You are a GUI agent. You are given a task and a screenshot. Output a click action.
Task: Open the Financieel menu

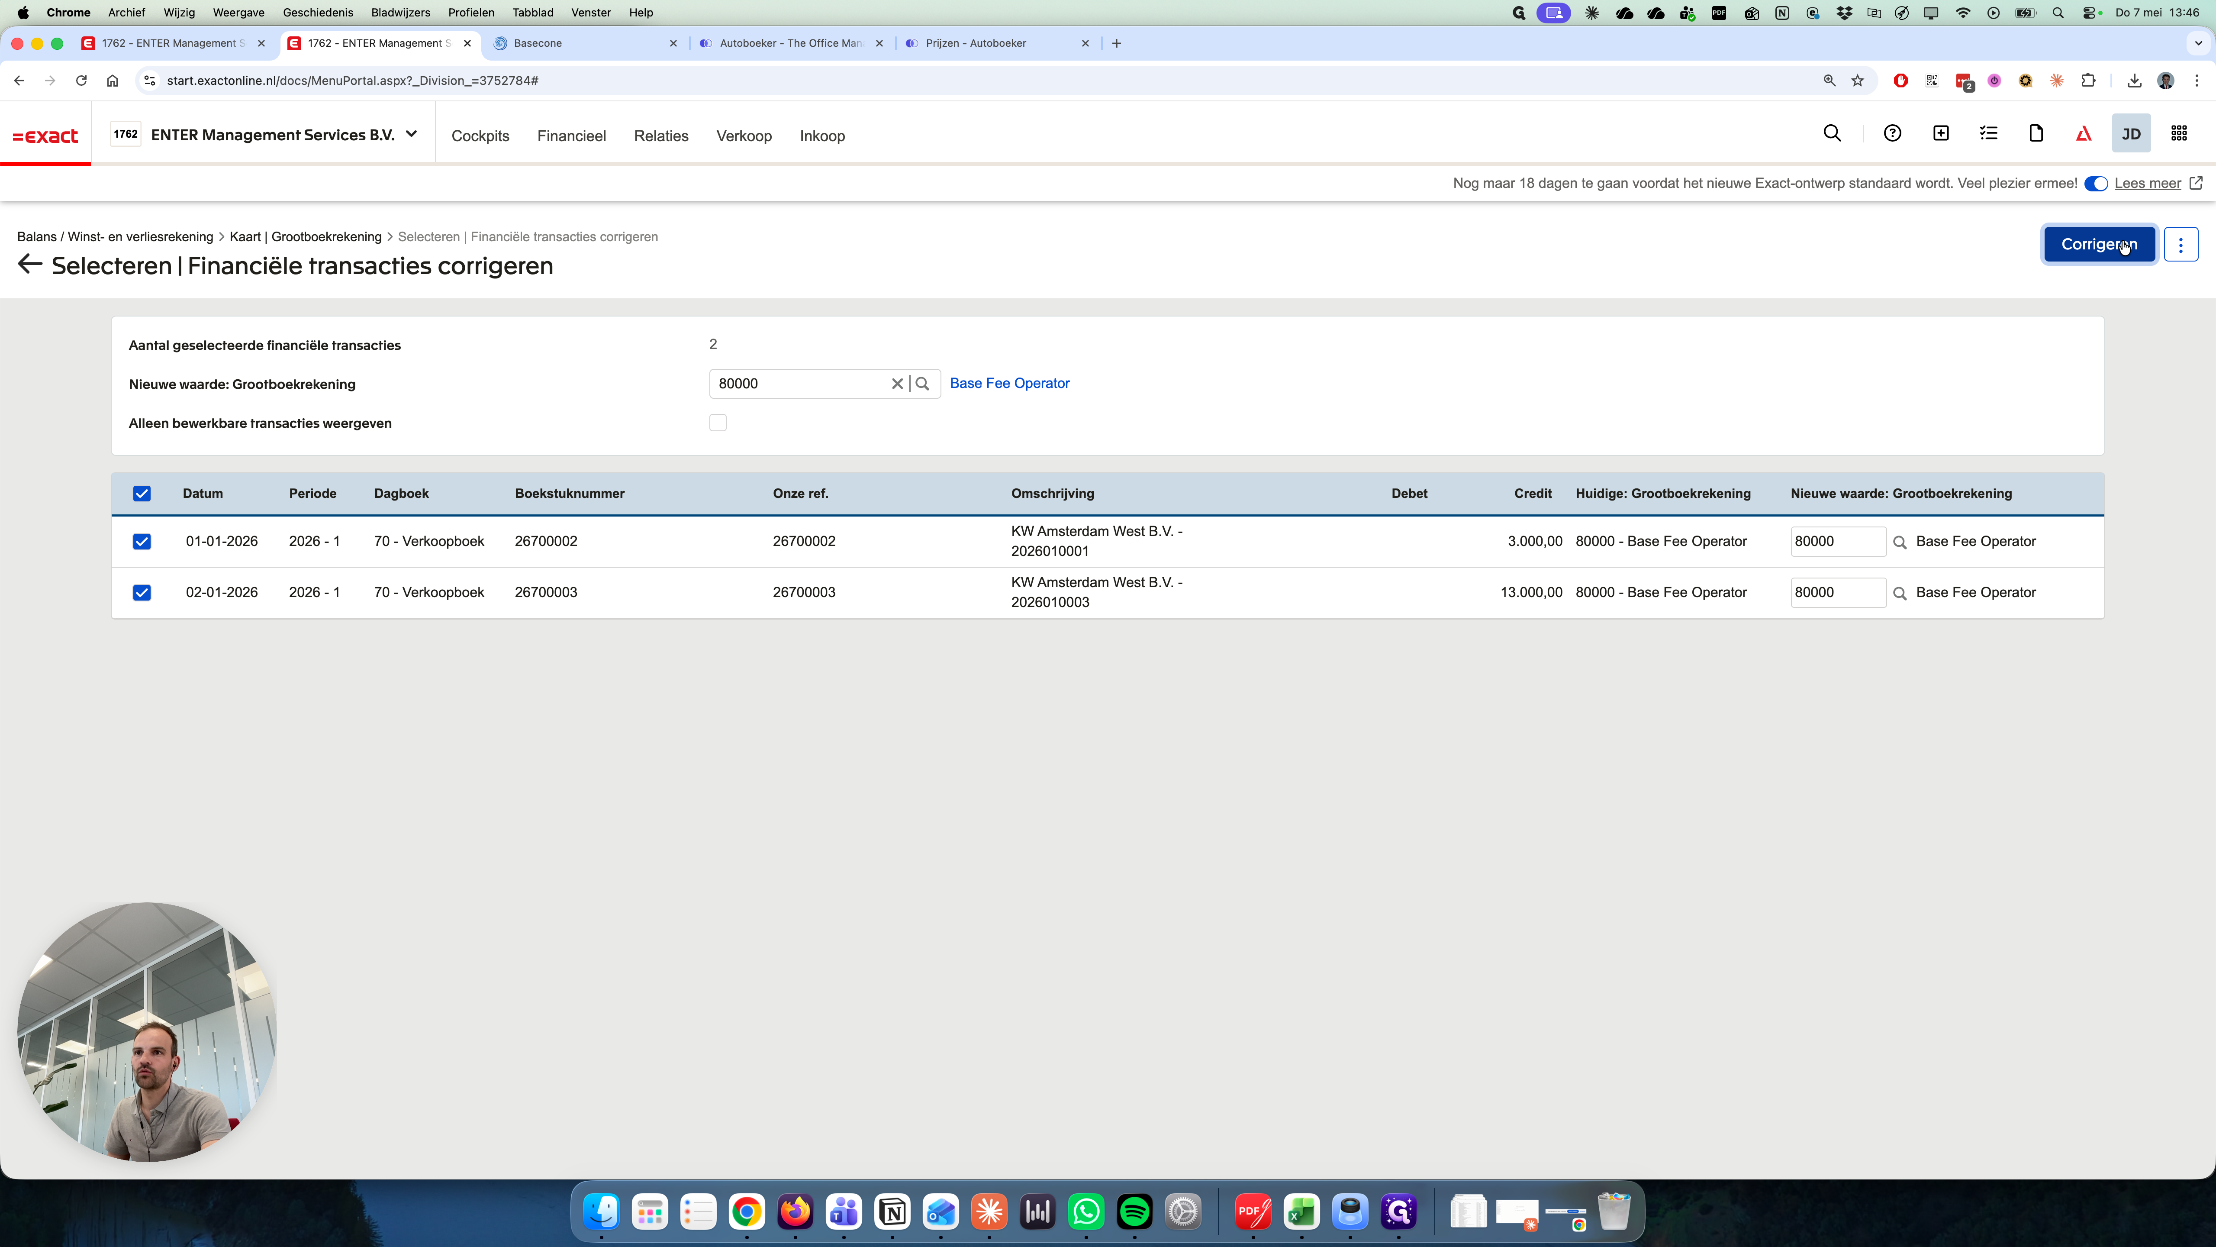(x=571, y=136)
